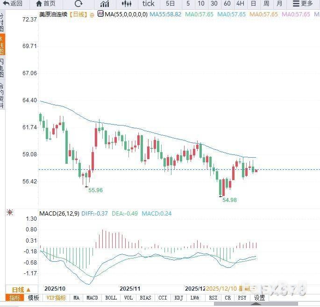Click the refresh icon in top toolbar
This screenshot has height=307, width=320.
pyautogui.click(x=78, y=4)
